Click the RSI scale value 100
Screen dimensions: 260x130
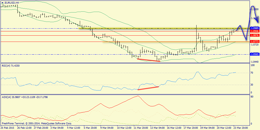(x=253, y=66)
